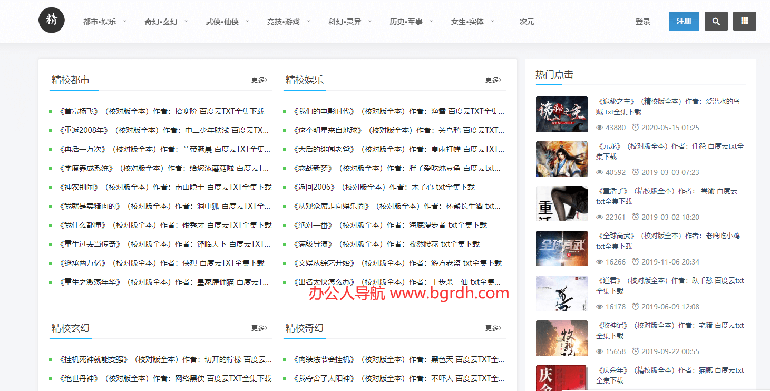Select the 道君 cover image
The image size is (770, 391).
561,293
